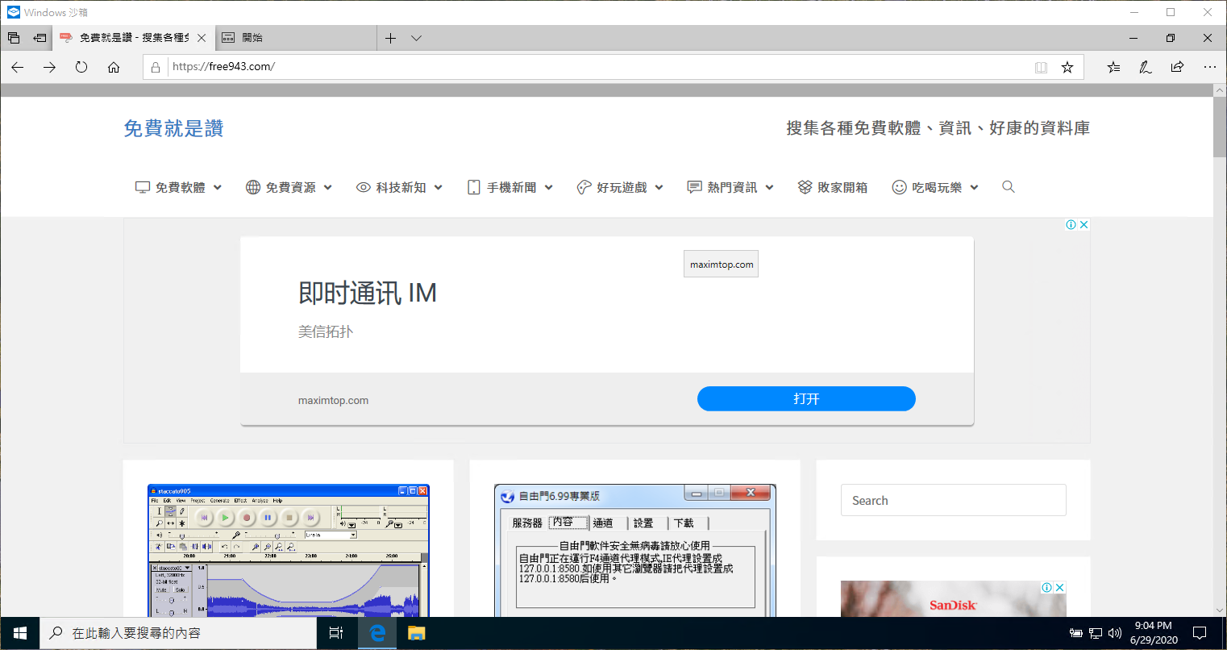This screenshot has height=650, width=1227.
Task: Toggle reading view in the address bar
Action: coord(1041,67)
